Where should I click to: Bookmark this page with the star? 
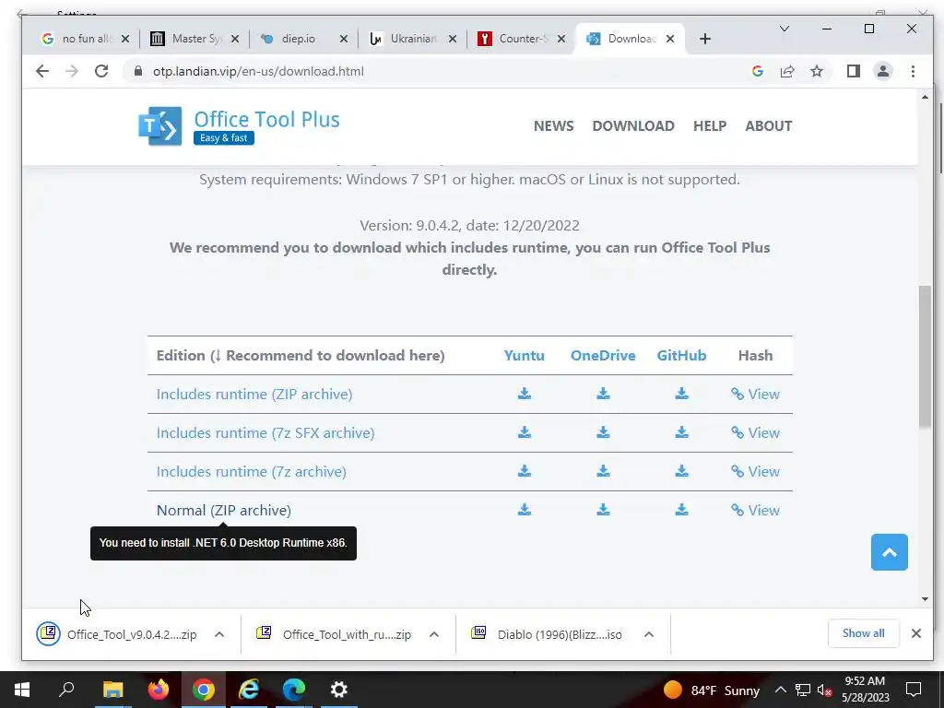(817, 71)
